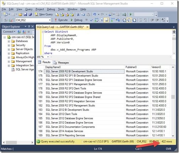179x153 pixels.
Task: Open the Query Options icon
Action: [101, 20]
